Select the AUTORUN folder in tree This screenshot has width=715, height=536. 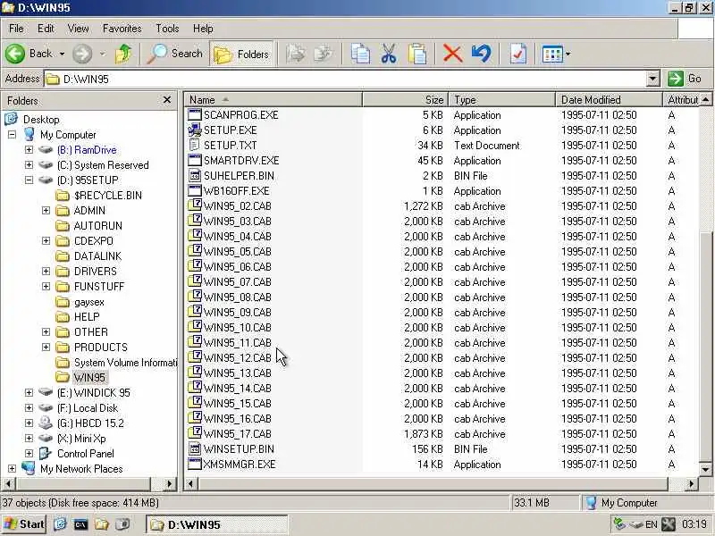[97, 226]
